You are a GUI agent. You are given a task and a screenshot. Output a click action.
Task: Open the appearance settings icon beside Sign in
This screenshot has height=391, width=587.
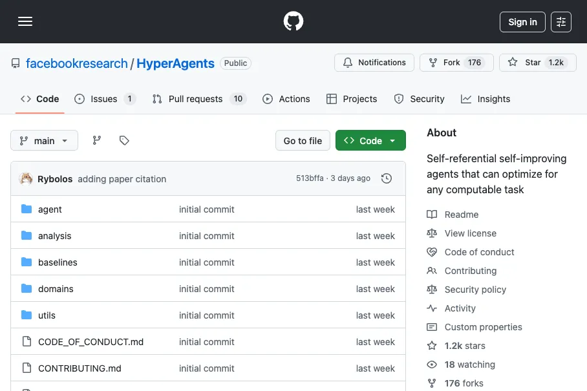tap(561, 22)
